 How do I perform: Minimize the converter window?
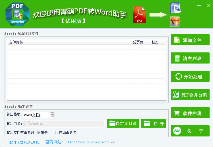click(199, 6)
